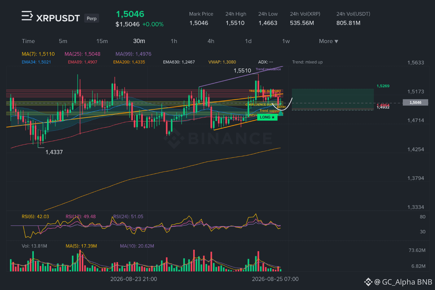The height and width of the screenshot is (290, 435).
Task: Click the Mark Price value 1,5046
Action: 199,23
